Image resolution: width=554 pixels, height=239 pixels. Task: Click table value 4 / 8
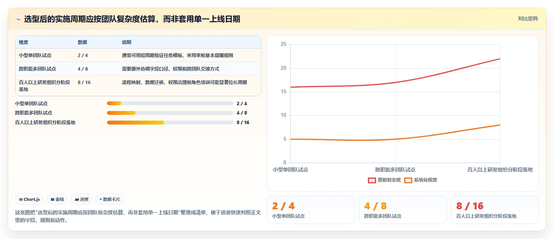pyautogui.click(x=83, y=69)
